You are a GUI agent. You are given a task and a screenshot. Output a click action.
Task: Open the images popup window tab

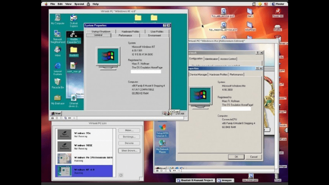[x=225, y=180]
